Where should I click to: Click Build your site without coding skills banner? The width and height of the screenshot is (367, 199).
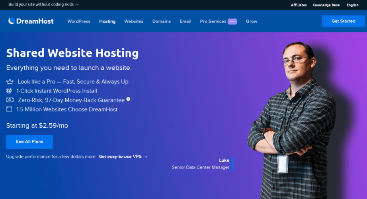[43, 4]
